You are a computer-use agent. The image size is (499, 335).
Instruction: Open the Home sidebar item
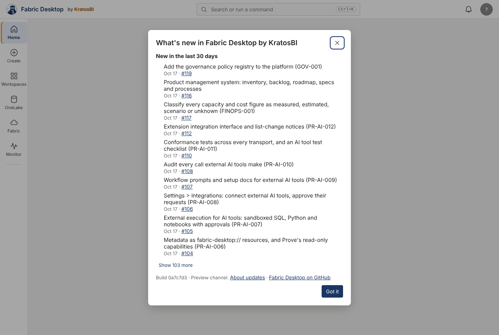coord(14,33)
